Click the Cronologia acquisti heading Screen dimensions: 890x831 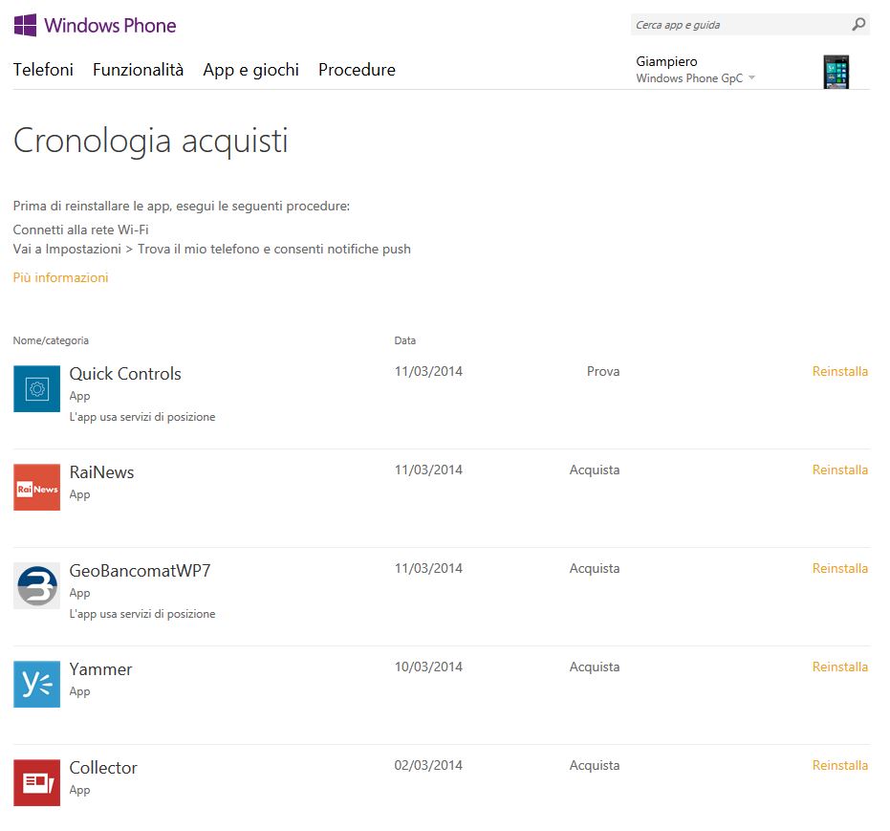click(x=150, y=142)
